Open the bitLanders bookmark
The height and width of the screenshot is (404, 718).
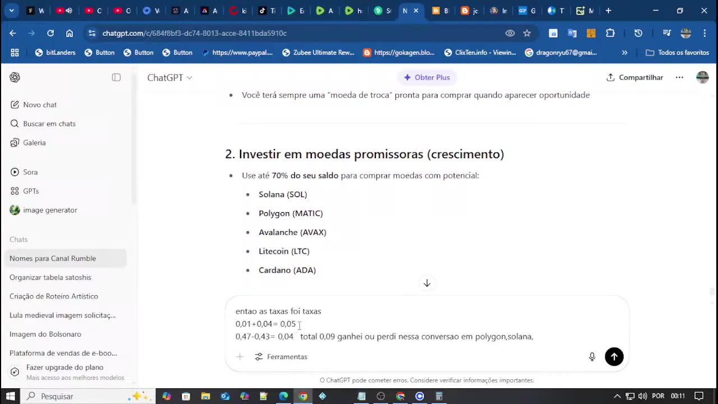tap(55, 53)
